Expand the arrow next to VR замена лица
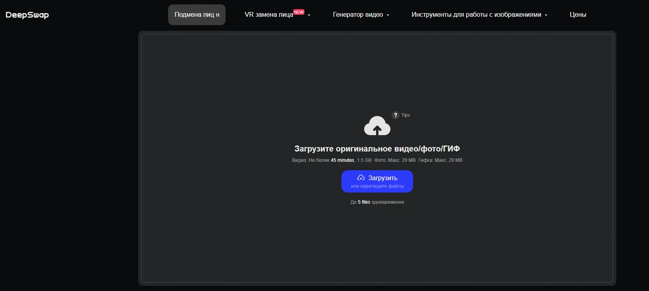Screen dimensions: 649x291 tap(309, 15)
